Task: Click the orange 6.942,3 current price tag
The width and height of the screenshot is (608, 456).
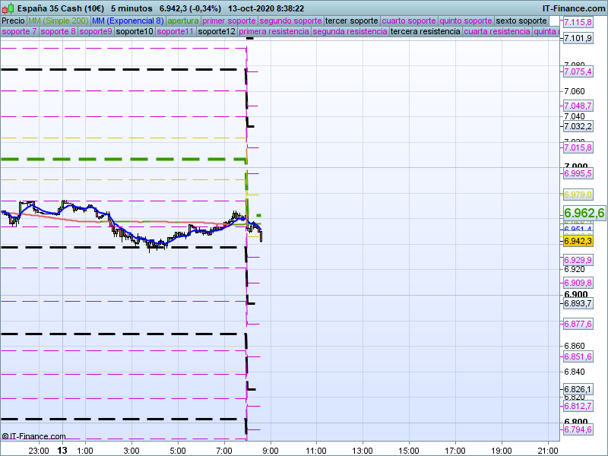Action: coord(578,241)
